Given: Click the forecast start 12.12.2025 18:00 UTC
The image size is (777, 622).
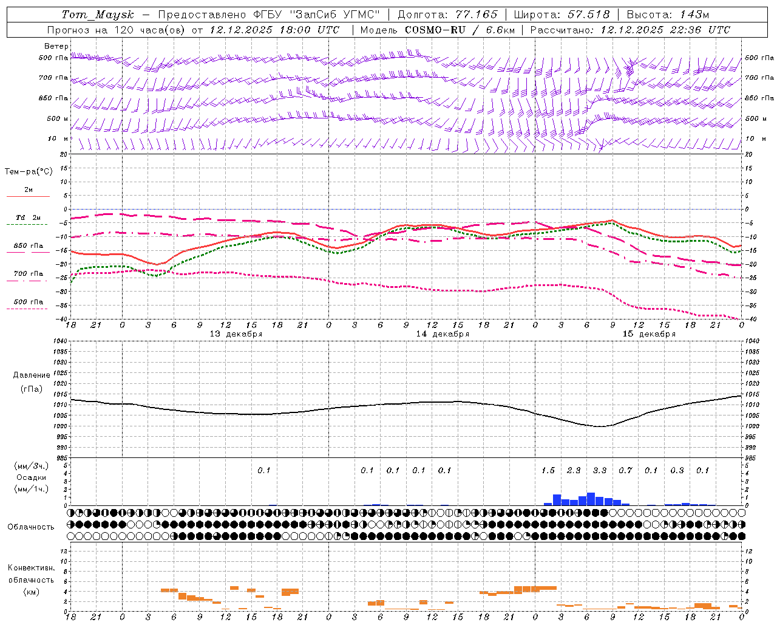Looking at the screenshot, I should [274, 30].
